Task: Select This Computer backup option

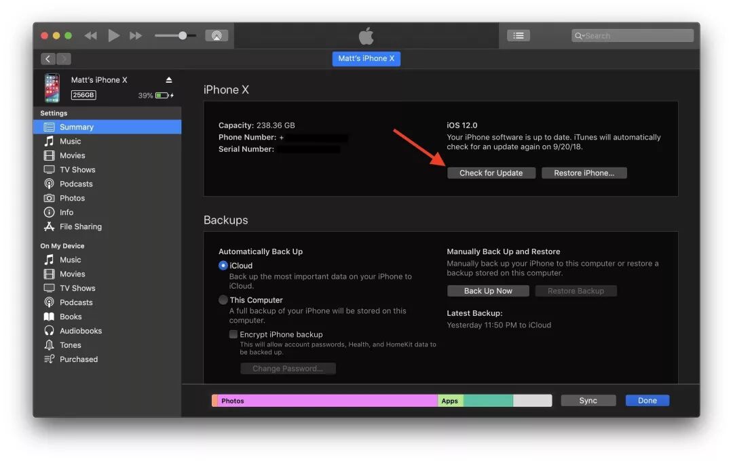Action: (x=223, y=300)
